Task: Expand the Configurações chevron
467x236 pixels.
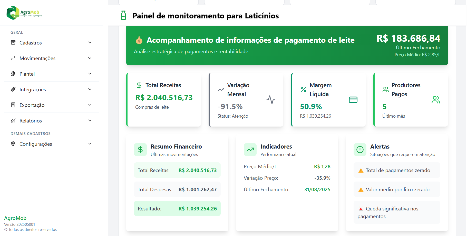Action: pos(90,144)
